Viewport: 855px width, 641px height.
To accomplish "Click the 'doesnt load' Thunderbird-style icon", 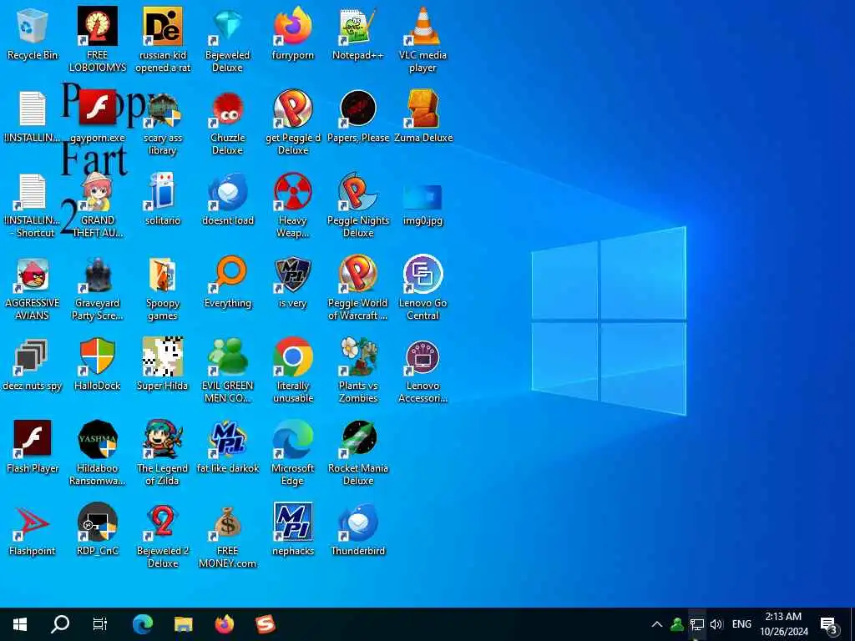I will (227, 199).
